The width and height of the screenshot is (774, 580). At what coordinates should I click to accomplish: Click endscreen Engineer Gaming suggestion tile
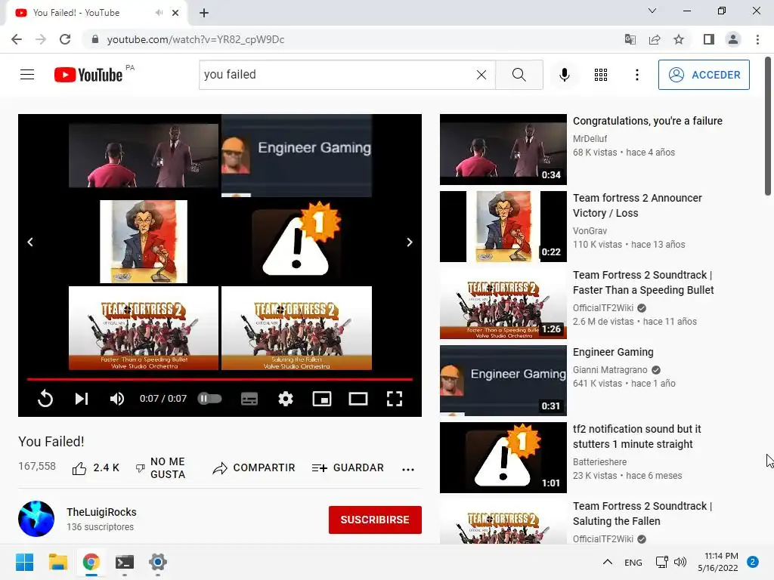tap(296, 156)
